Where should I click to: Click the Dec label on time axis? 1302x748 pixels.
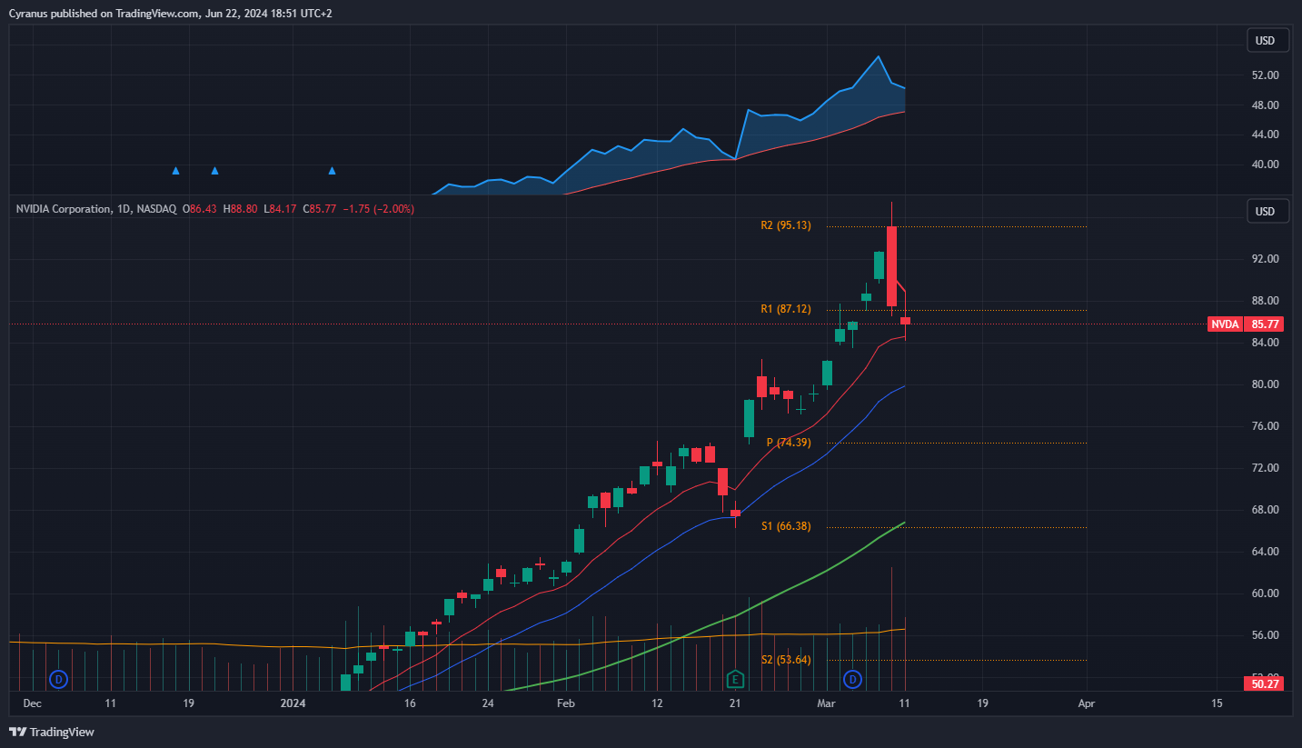click(x=32, y=703)
